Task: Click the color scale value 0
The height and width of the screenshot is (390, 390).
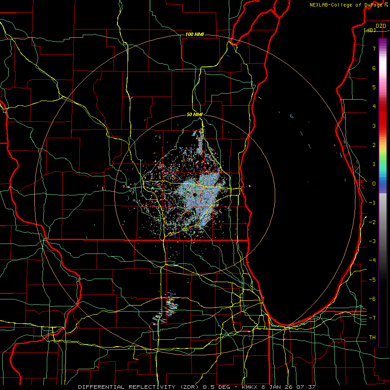Action: coord(374,184)
